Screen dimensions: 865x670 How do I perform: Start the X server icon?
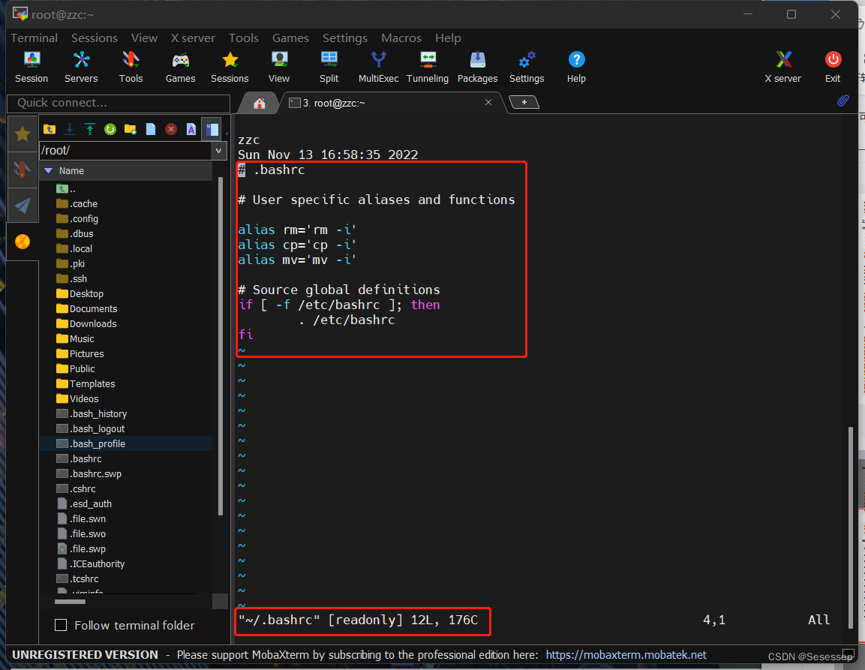[x=782, y=66]
